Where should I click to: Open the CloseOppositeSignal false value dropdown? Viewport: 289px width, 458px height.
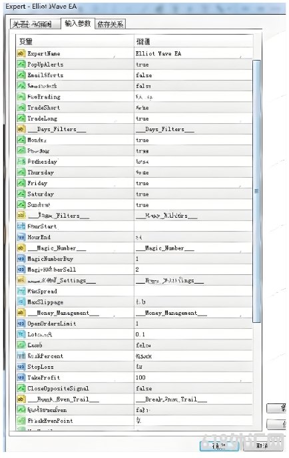[x=193, y=389]
